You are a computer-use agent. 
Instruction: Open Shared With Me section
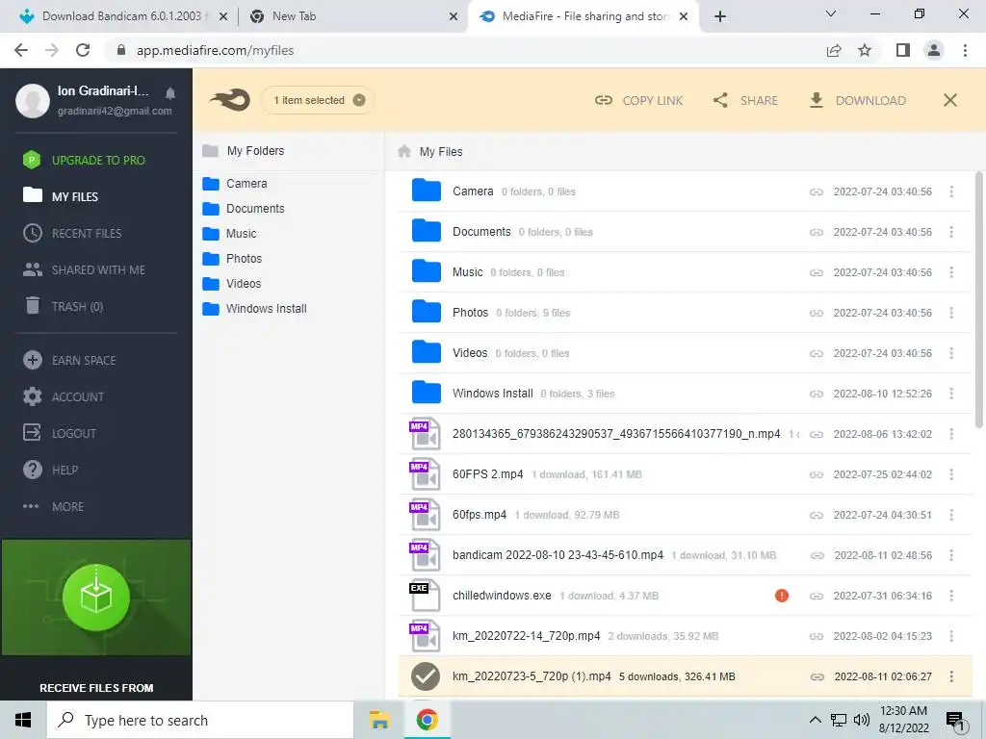[84, 269]
